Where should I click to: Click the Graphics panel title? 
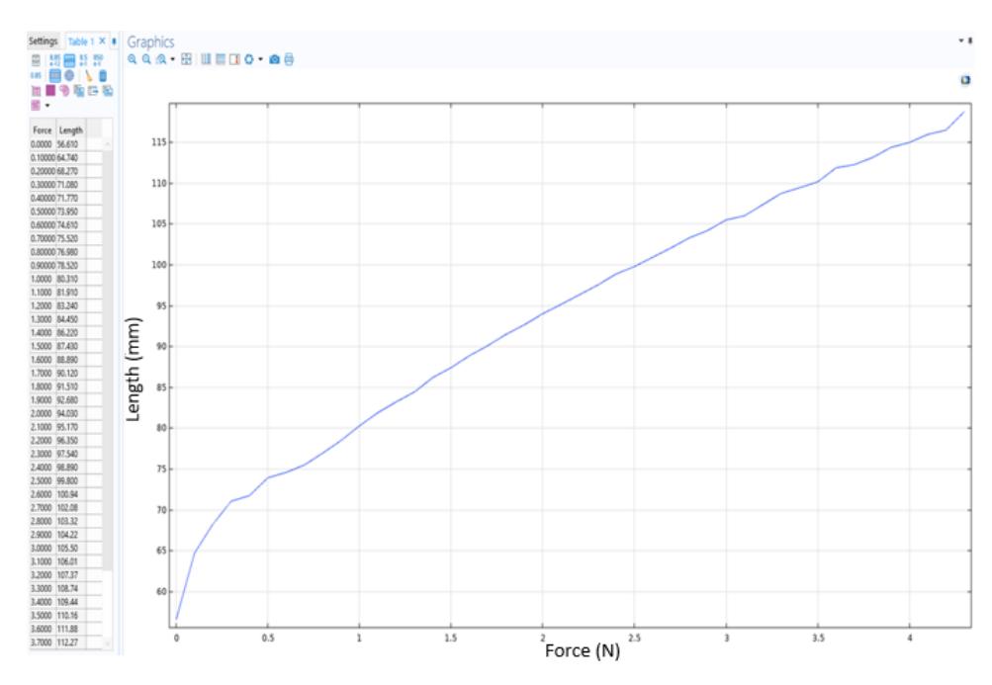pos(150,42)
